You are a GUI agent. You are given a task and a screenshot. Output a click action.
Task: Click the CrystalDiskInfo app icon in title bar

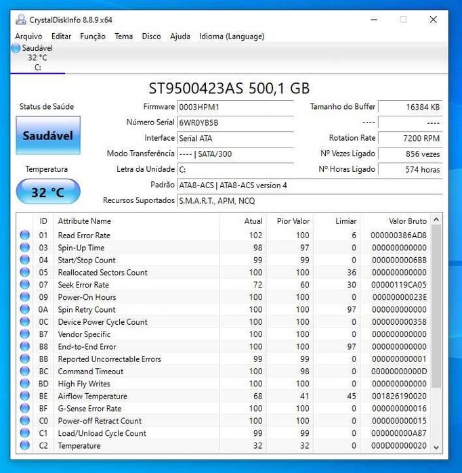point(20,20)
